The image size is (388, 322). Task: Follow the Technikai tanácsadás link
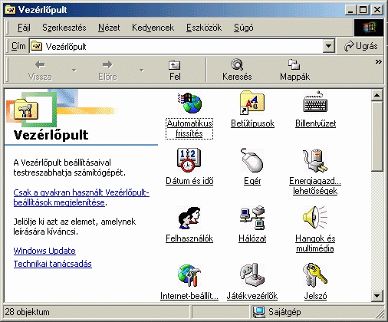[x=53, y=264]
